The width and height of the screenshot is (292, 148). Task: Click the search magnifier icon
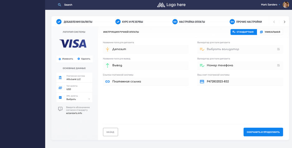tap(59, 5)
